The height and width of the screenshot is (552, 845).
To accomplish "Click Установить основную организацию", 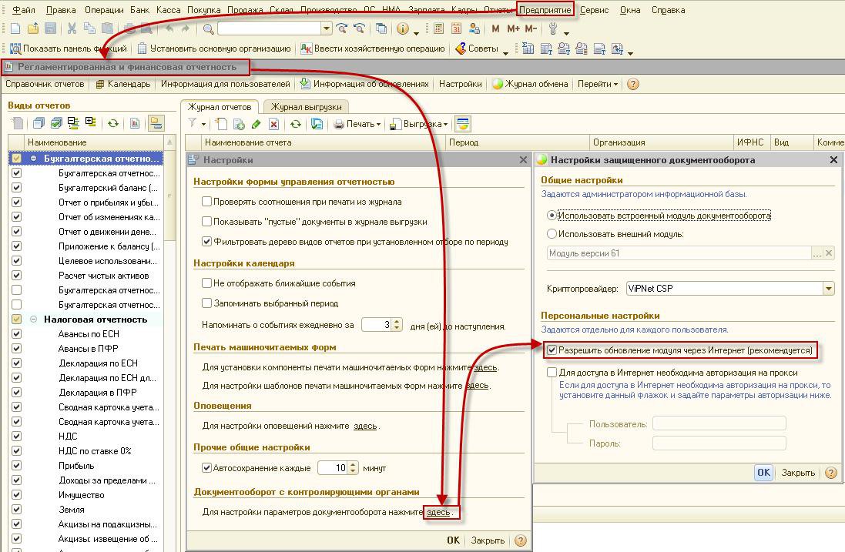I will pyautogui.click(x=214, y=49).
